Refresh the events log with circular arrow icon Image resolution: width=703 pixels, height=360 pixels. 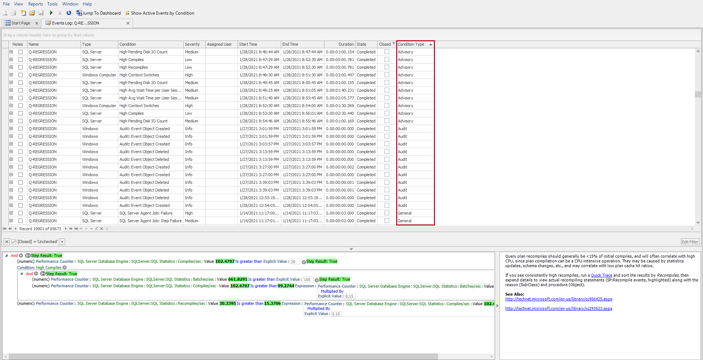point(69,13)
